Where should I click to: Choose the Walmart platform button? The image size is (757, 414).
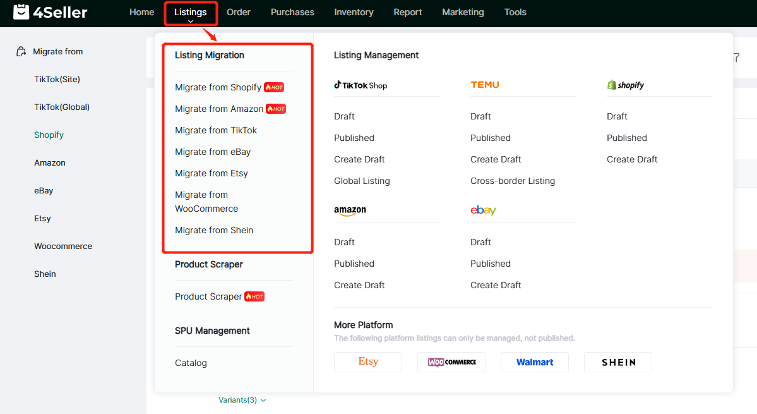tap(535, 362)
